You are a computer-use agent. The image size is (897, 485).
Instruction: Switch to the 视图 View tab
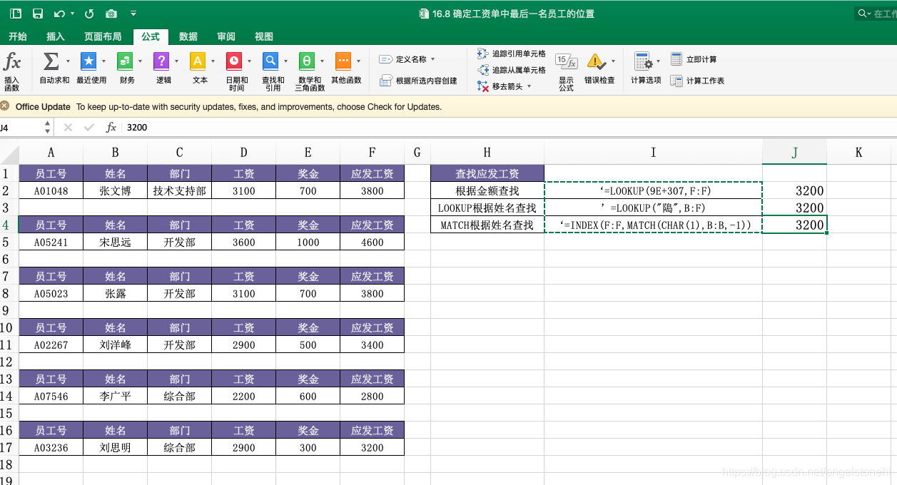click(264, 36)
